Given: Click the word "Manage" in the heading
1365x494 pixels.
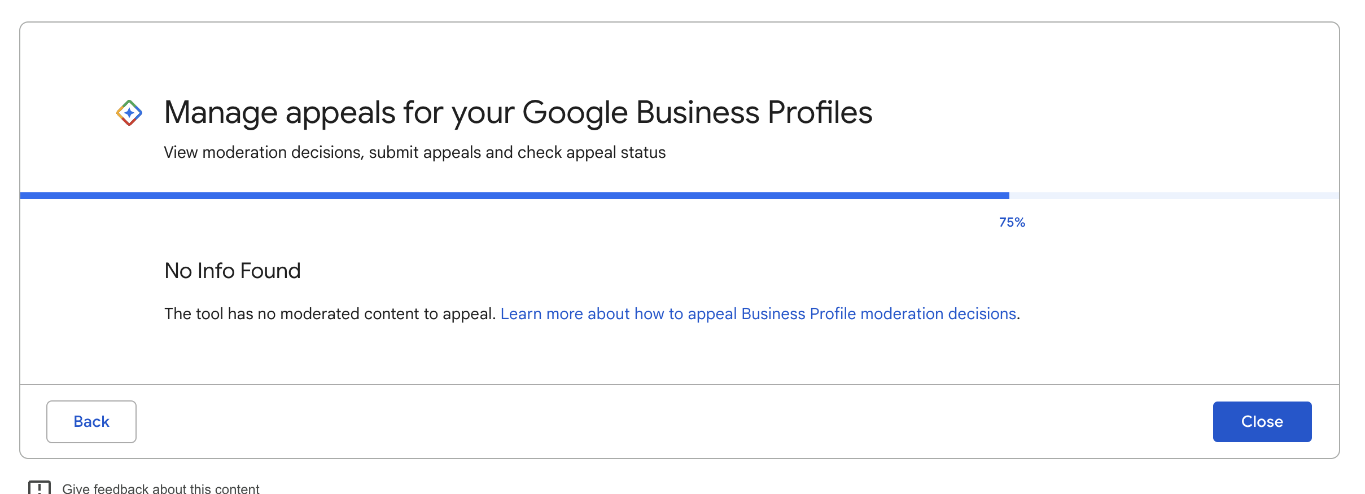Looking at the screenshot, I should [221, 112].
